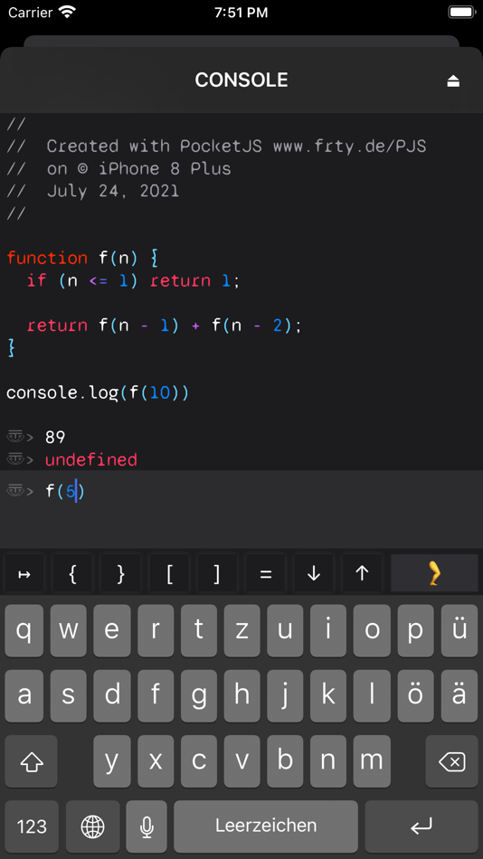Tap the microphone dictation key

tap(147, 826)
